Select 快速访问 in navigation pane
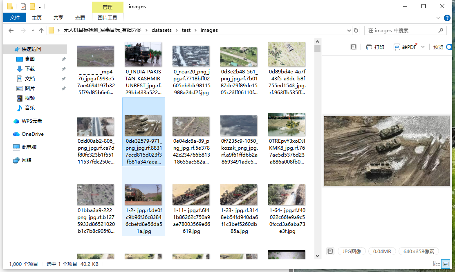 (x=35, y=49)
